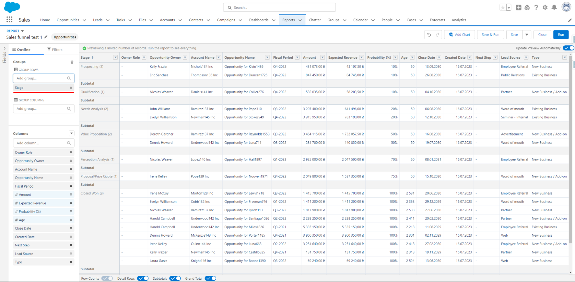Viewport: 575px width, 282px height.
Task: Click the Add Chart icon button
Action: click(x=459, y=34)
